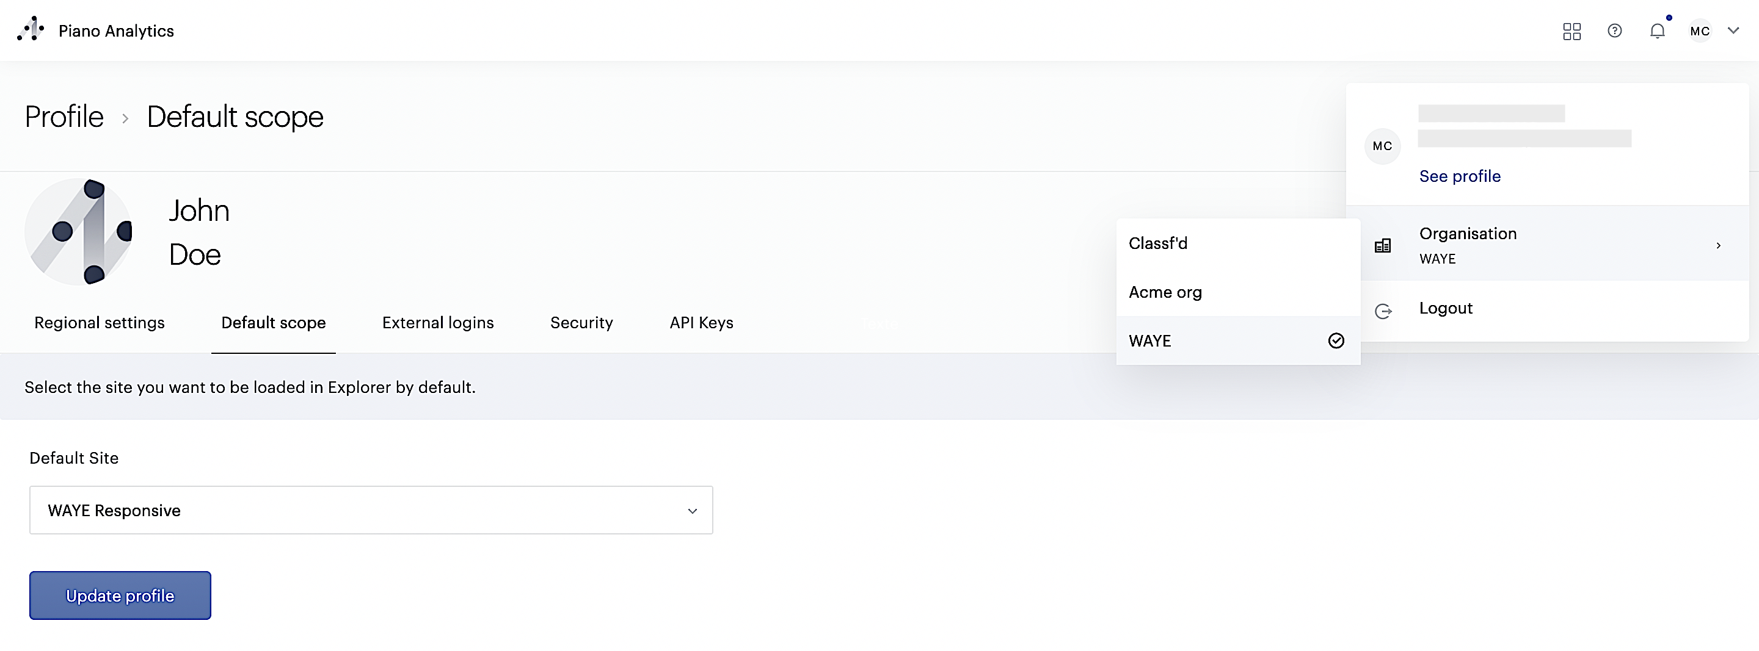1759x651 pixels.
Task: Click John Doe's profile picture
Action: coord(79,232)
